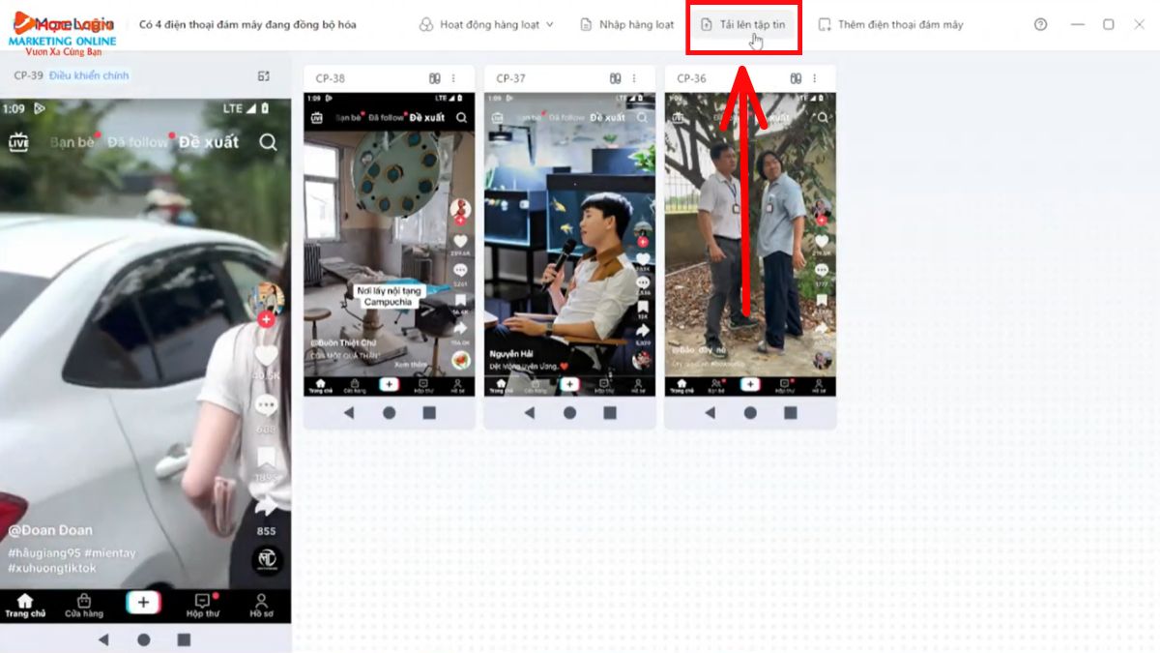This screenshot has width=1160, height=653.
Task: Tap plus create button on CP-39
Action: point(143,603)
